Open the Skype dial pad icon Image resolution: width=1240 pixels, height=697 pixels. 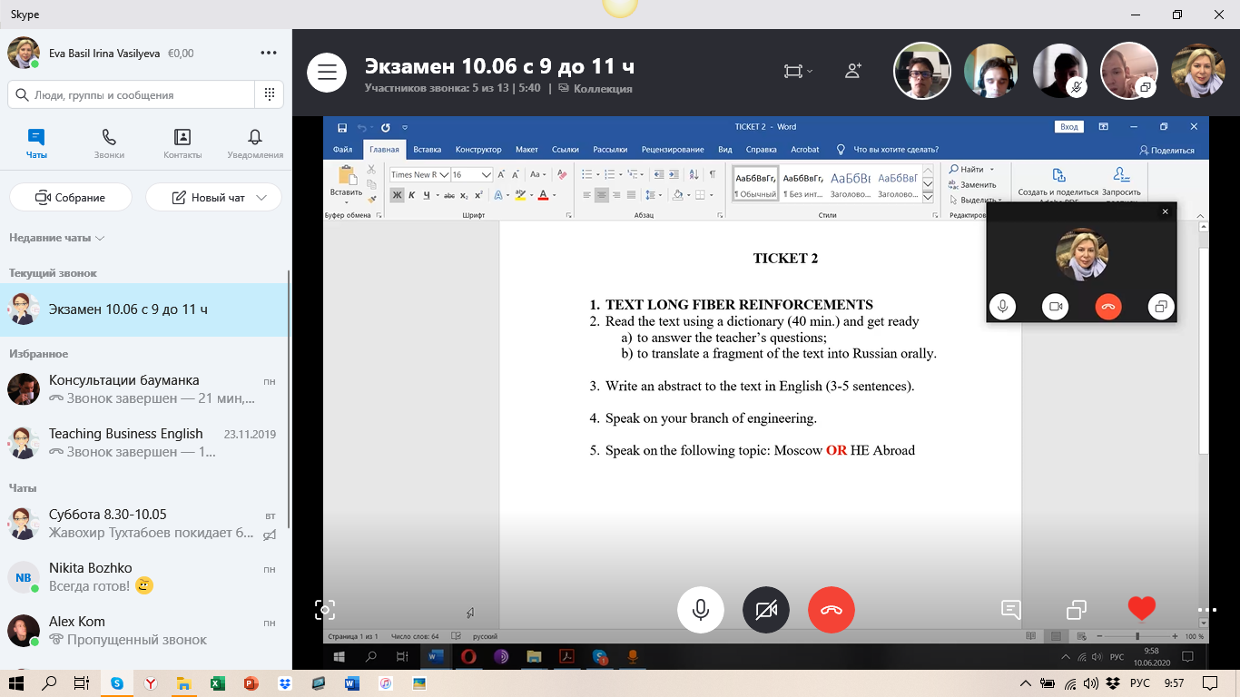[270, 94]
